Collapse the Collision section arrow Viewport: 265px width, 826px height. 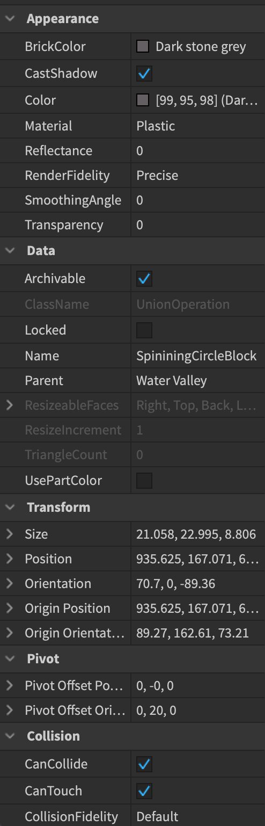pos(10,736)
